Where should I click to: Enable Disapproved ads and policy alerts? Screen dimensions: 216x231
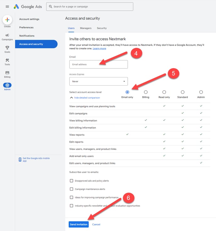pos(72,181)
